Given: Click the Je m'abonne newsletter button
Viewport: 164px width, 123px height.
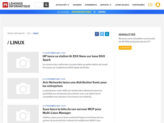Looking at the screenshot, I should click(125, 48).
